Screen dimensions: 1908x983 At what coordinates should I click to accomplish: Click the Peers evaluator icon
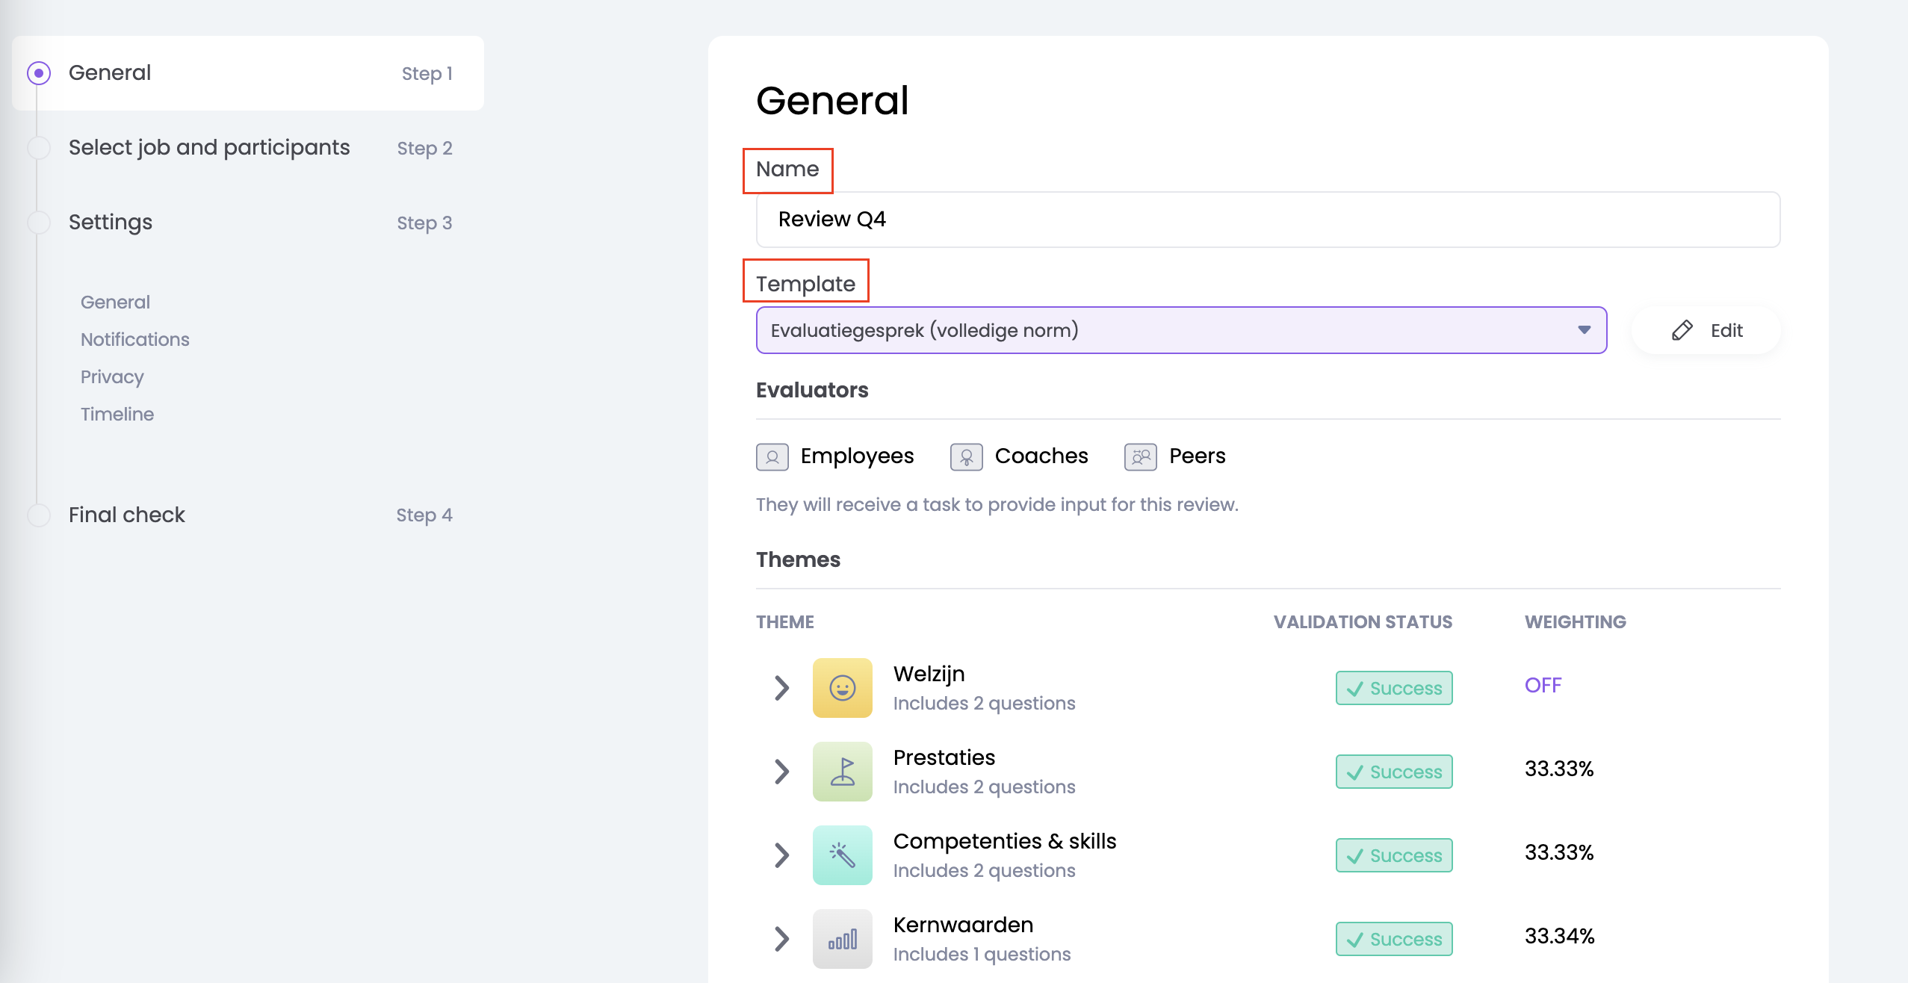(x=1140, y=456)
